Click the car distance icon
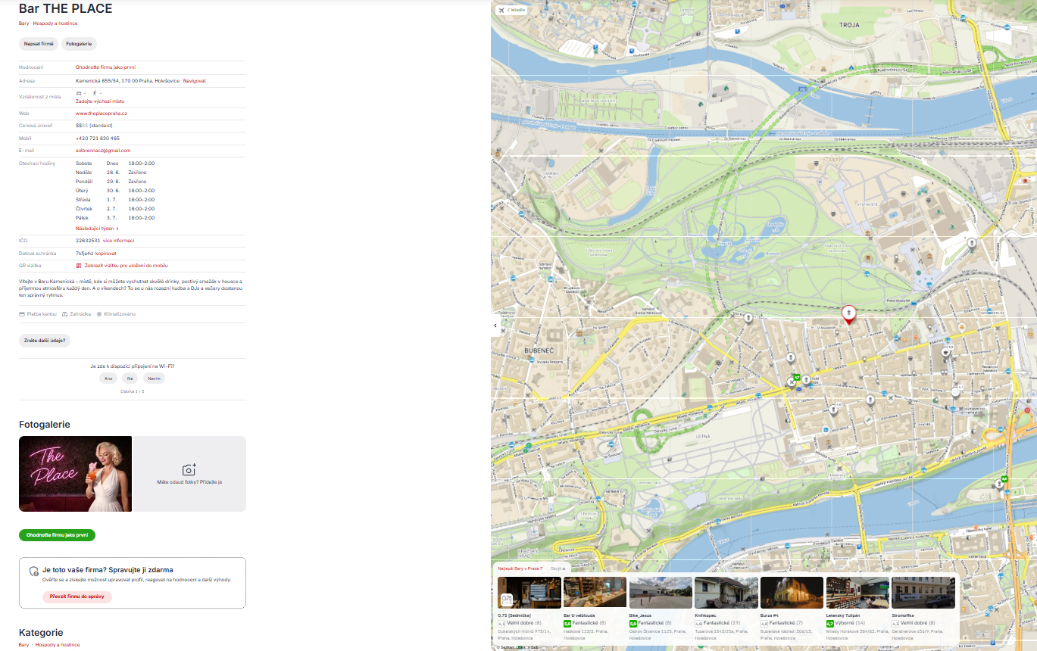This screenshot has width=1037, height=651. (79, 92)
